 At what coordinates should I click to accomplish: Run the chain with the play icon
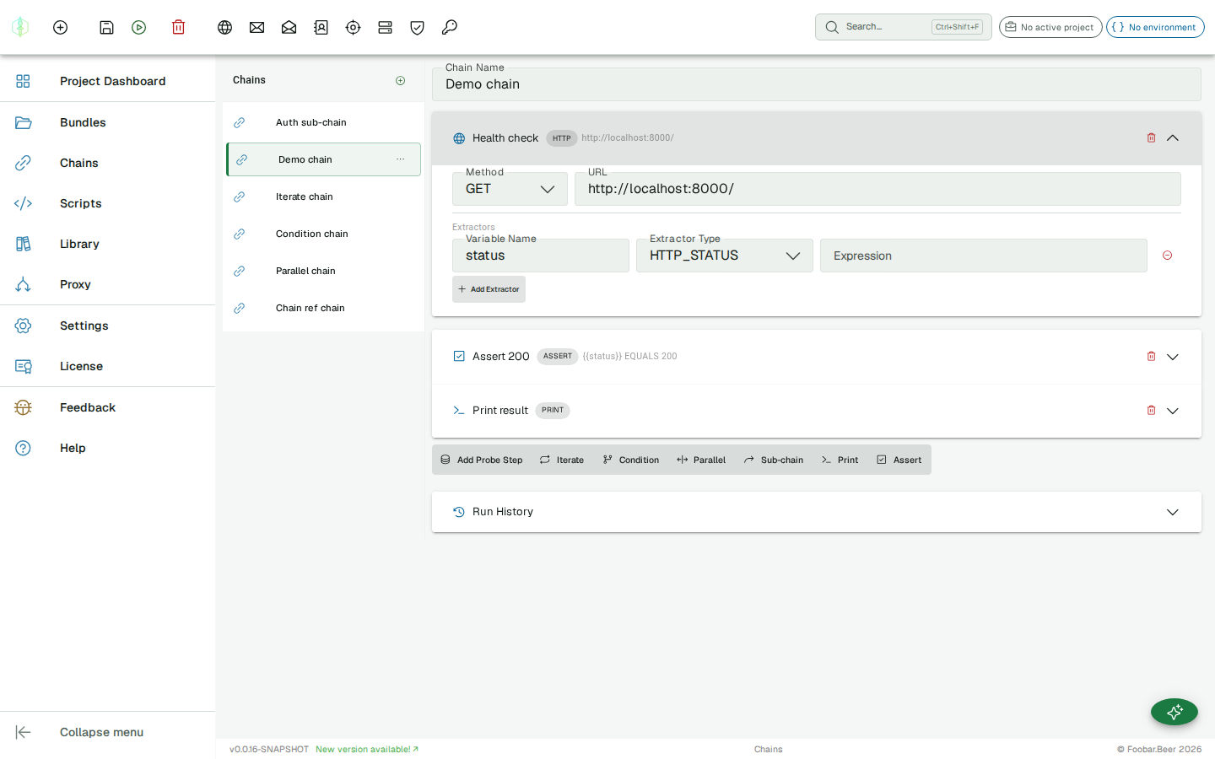tap(139, 27)
